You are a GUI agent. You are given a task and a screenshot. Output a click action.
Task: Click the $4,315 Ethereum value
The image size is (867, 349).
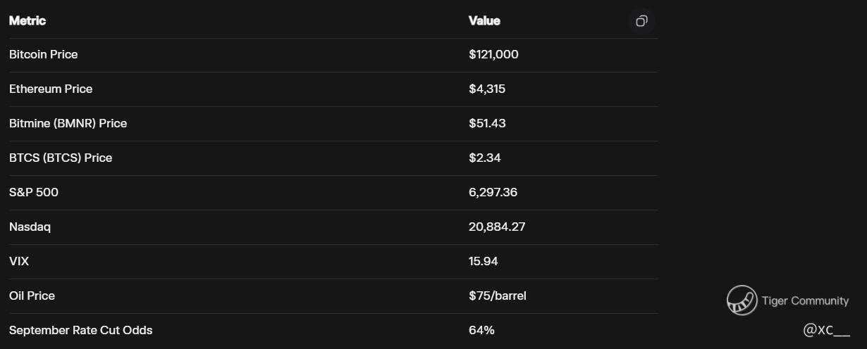[x=487, y=89]
